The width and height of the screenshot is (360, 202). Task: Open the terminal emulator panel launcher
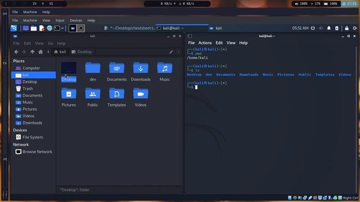pos(57,28)
